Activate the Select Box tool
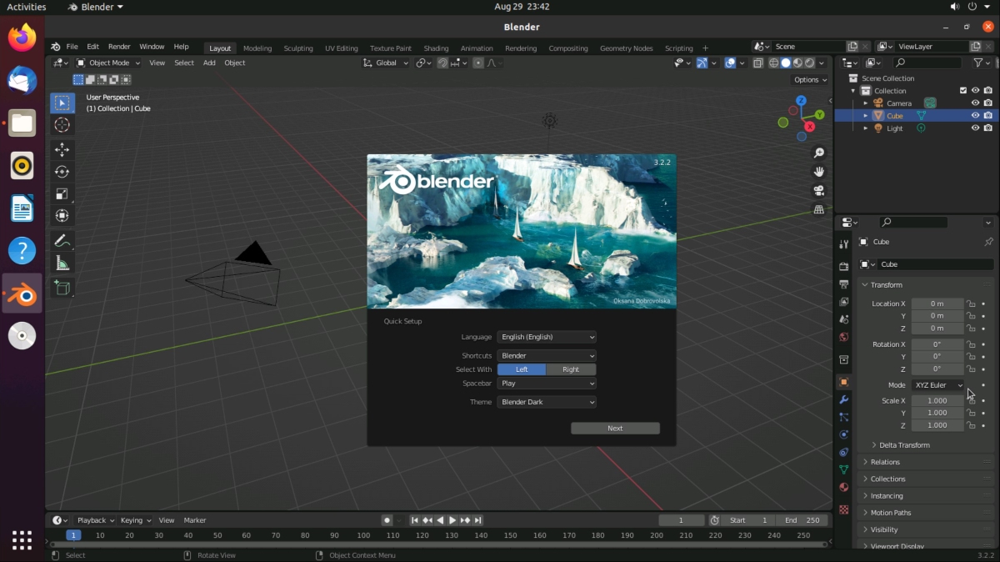This screenshot has width=1000, height=562. pyautogui.click(x=62, y=103)
